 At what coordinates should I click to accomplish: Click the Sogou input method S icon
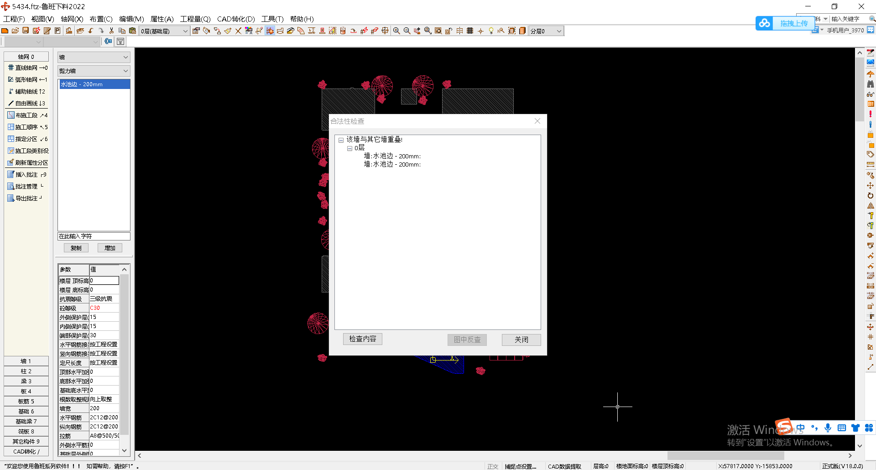[784, 427]
